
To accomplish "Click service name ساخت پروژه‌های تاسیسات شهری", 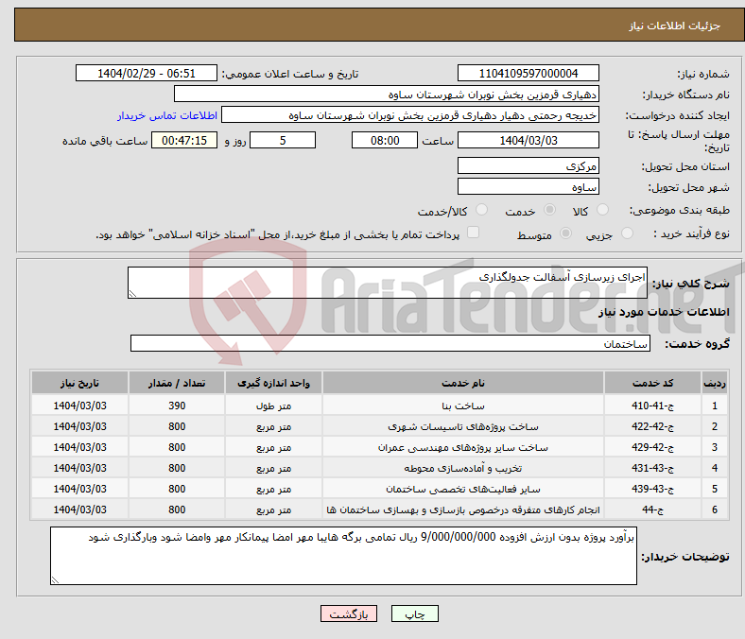I will coord(462,426).
